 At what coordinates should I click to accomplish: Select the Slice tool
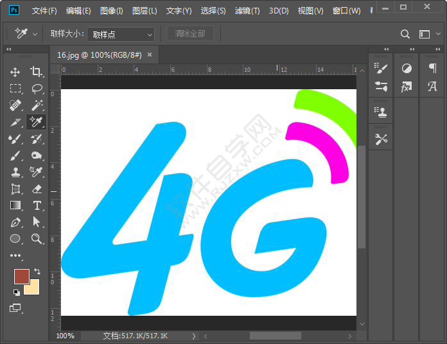click(15, 122)
